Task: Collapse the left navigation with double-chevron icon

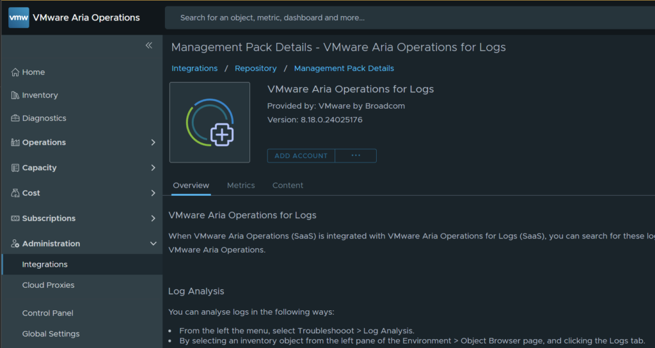Action: pos(148,45)
